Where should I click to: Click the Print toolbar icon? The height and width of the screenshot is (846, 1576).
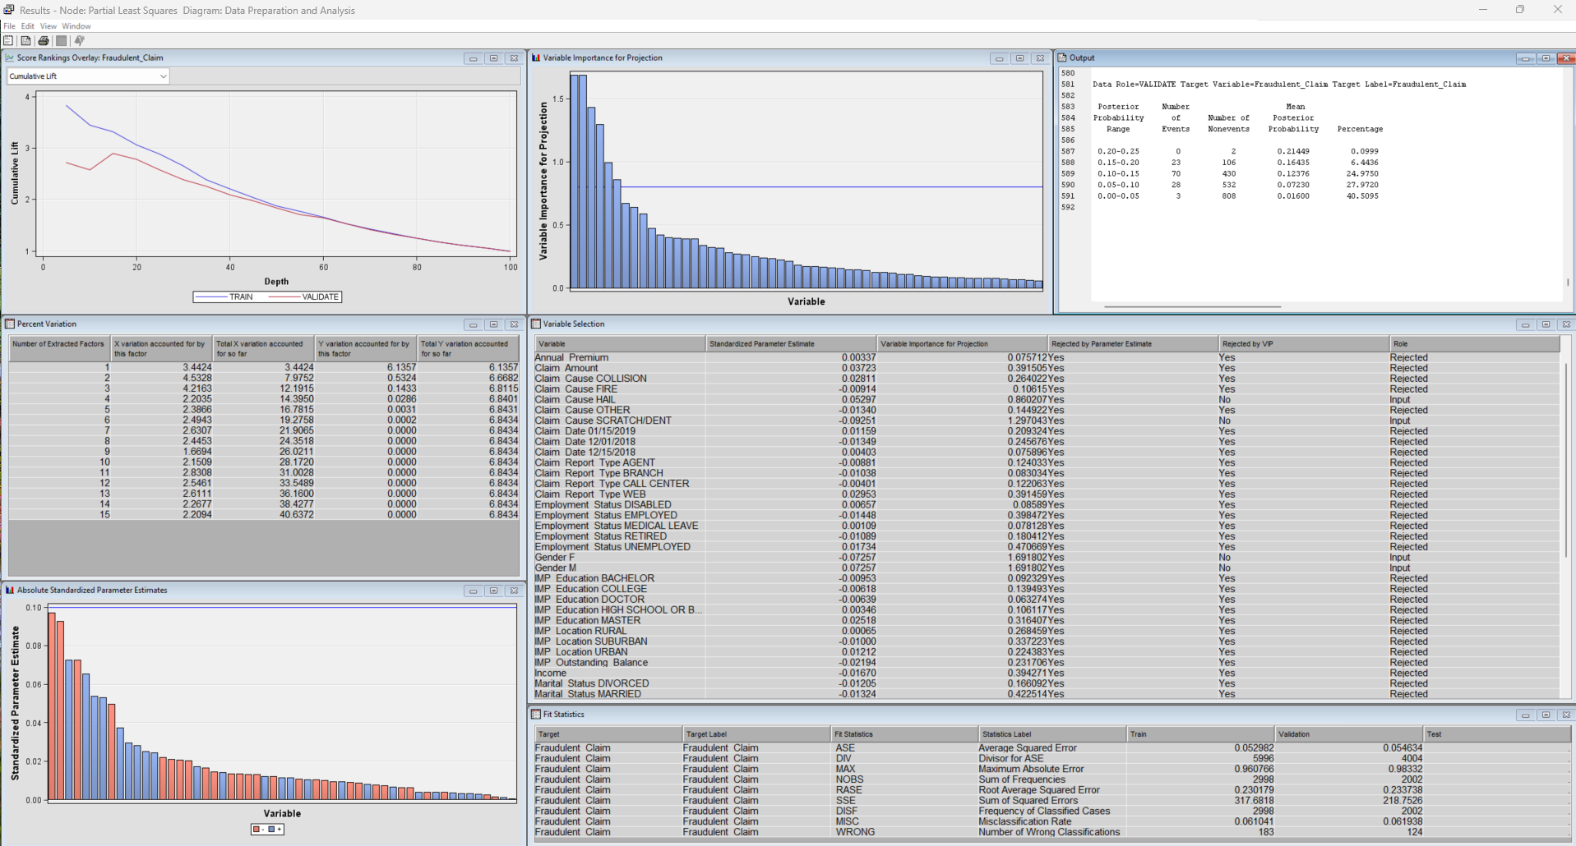coord(44,40)
